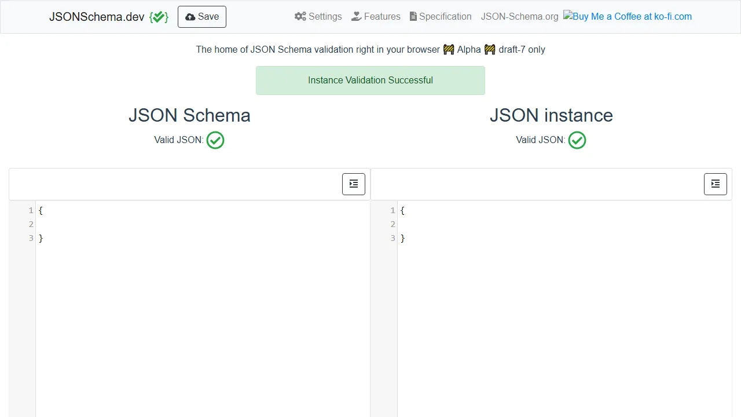Place cursor in the JSON instance editor
Image resolution: width=741 pixels, height=417 pixels.
550,261
